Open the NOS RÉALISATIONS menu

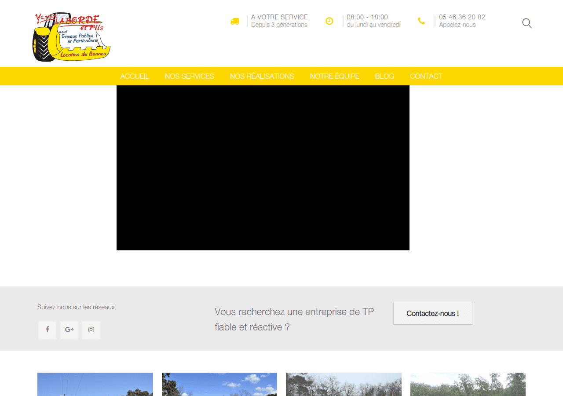(x=262, y=76)
